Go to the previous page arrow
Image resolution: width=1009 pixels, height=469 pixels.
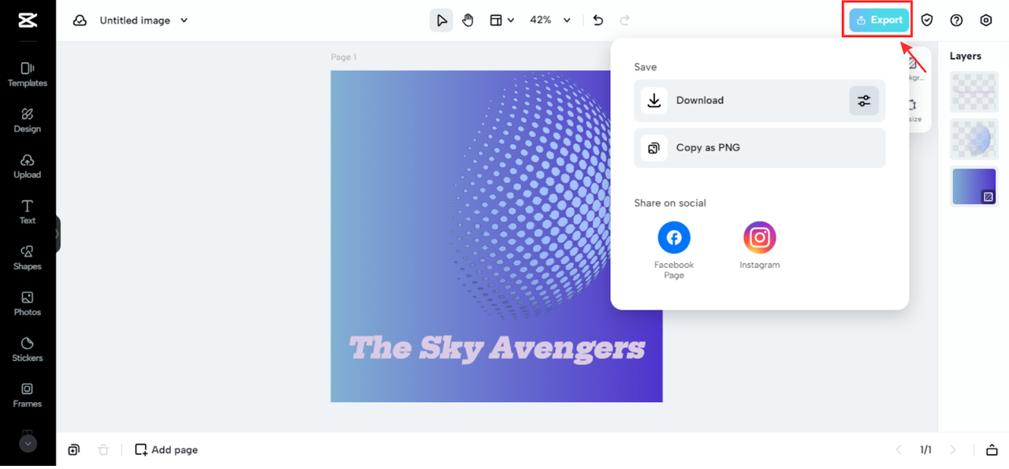[899, 450]
